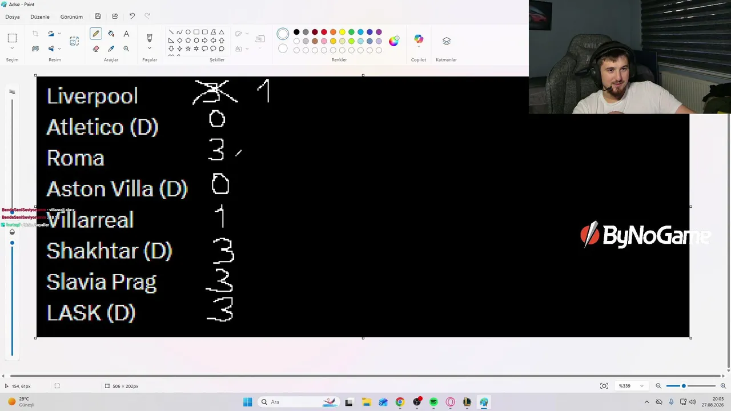Click the Save icon in title bar
The height and width of the screenshot is (411, 731).
(x=98, y=17)
